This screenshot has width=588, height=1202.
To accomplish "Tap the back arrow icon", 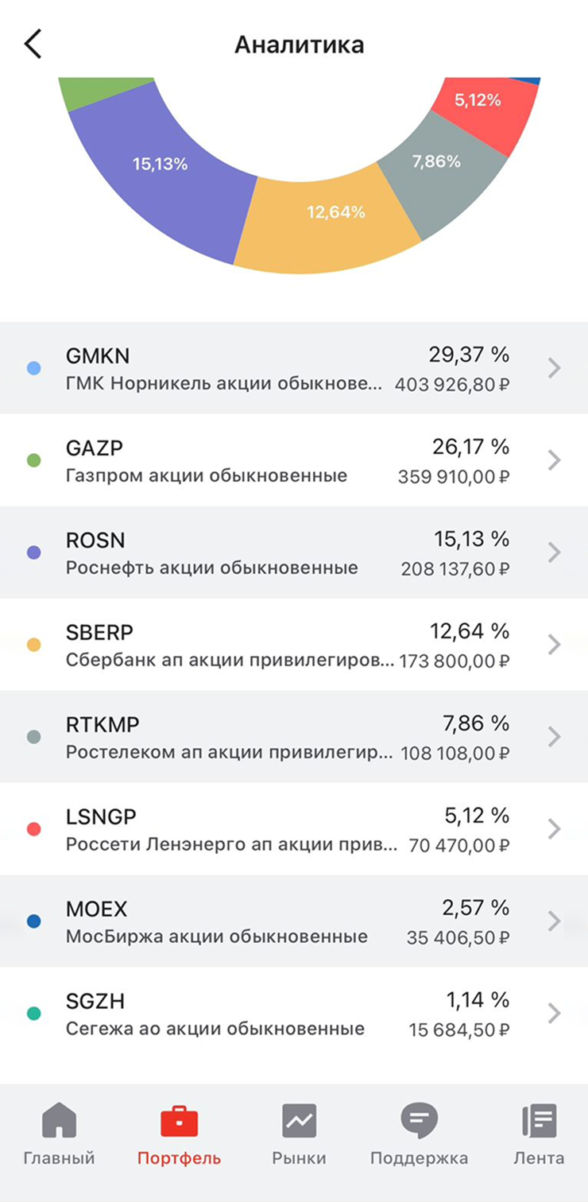I will 33,45.
